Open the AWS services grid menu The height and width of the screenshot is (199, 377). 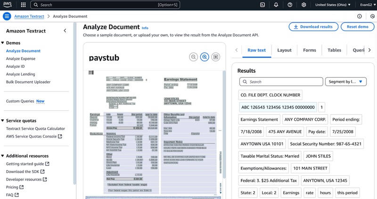pos(23,5)
